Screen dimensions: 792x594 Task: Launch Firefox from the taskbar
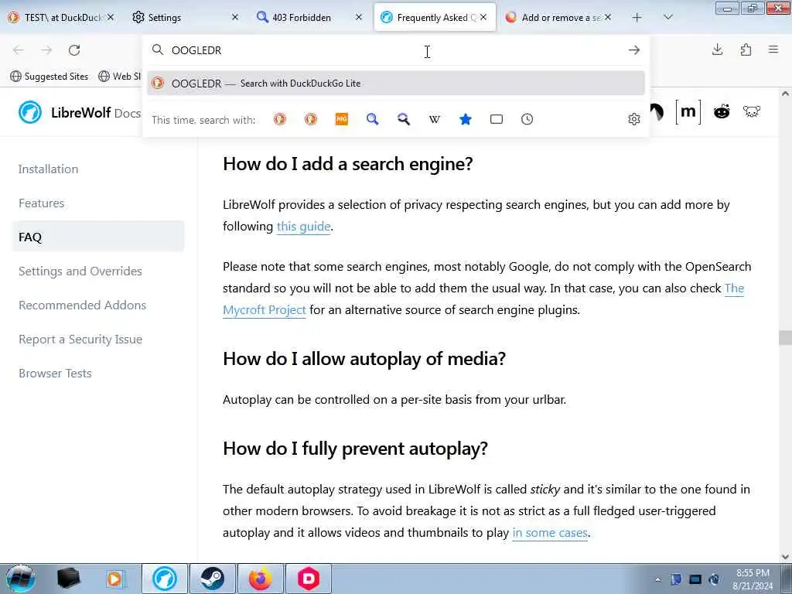pyautogui.click(x=260, y=579)
